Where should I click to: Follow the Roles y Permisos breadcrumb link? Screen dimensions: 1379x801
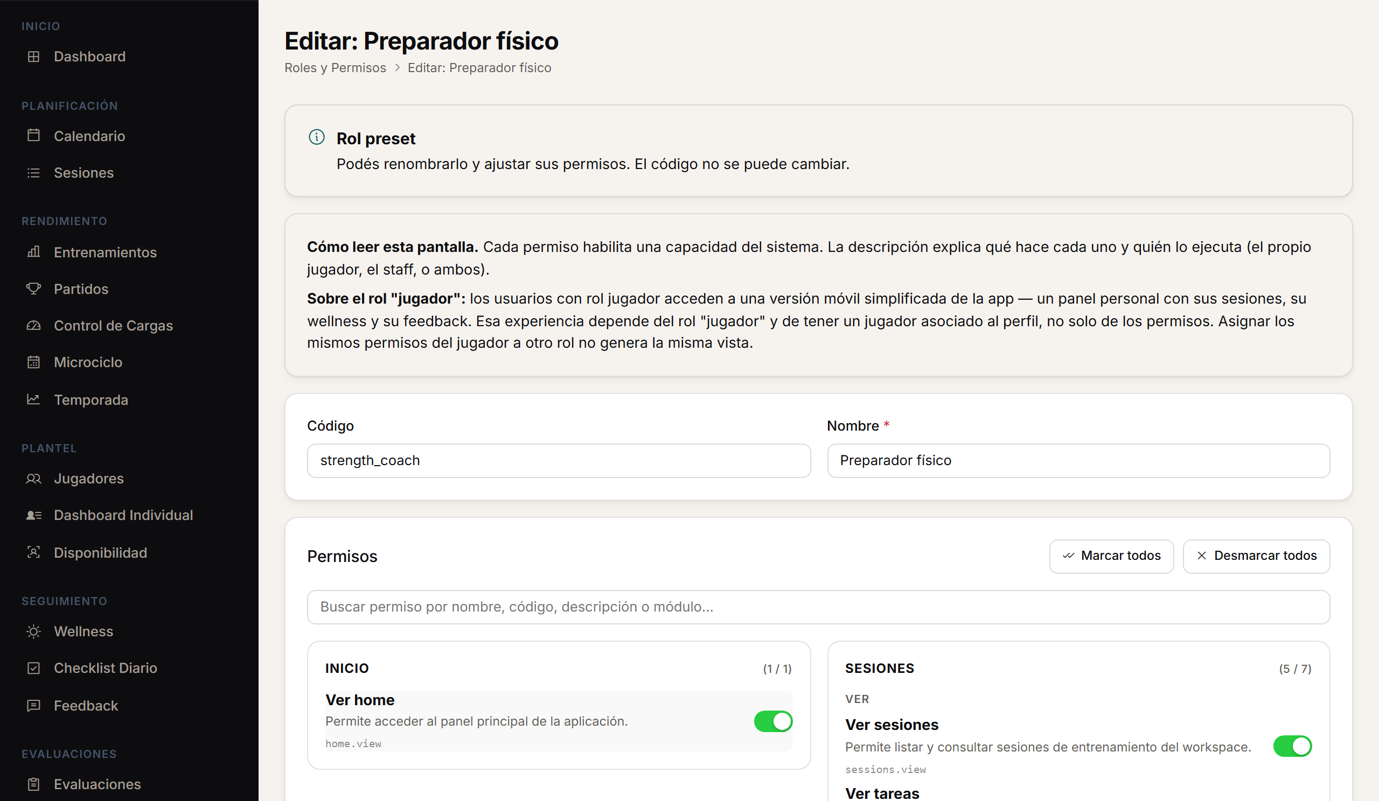[335, 68]
